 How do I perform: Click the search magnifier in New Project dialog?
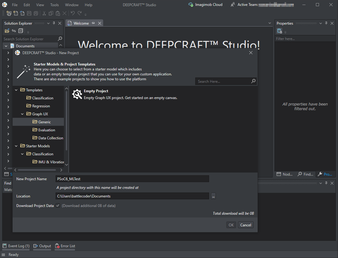tap(253, 81)
